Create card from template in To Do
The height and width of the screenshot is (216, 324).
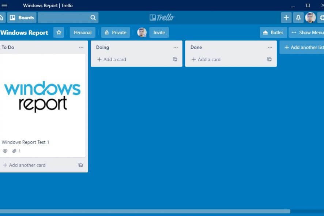point(80,165)
